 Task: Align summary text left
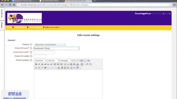point(55,64)
